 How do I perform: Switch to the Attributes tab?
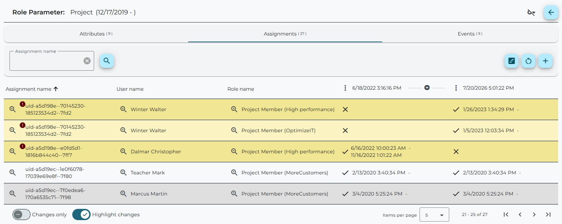click(96, 34)
